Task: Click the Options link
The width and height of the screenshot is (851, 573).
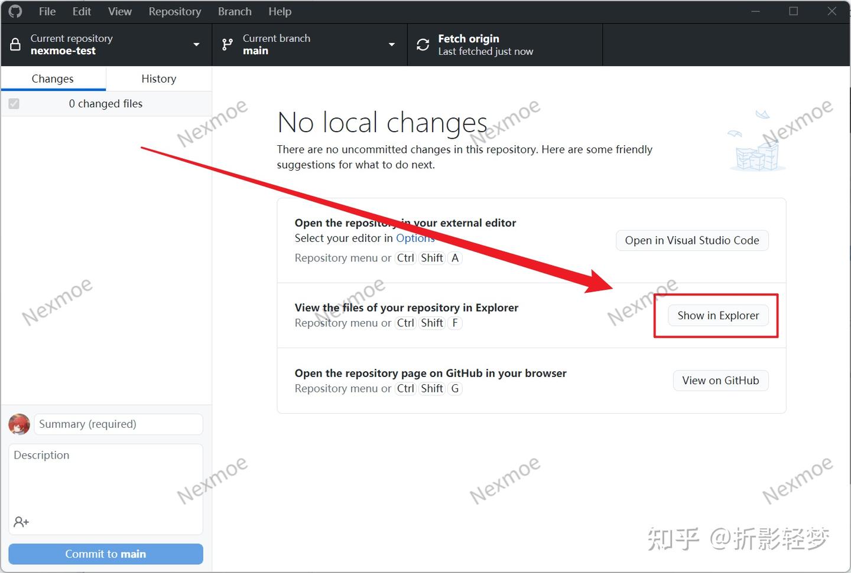Action: point(415,238)
